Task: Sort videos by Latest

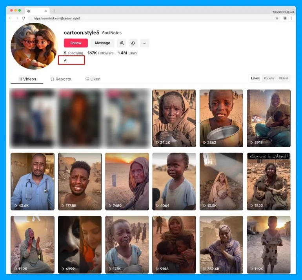Action: 255,78
